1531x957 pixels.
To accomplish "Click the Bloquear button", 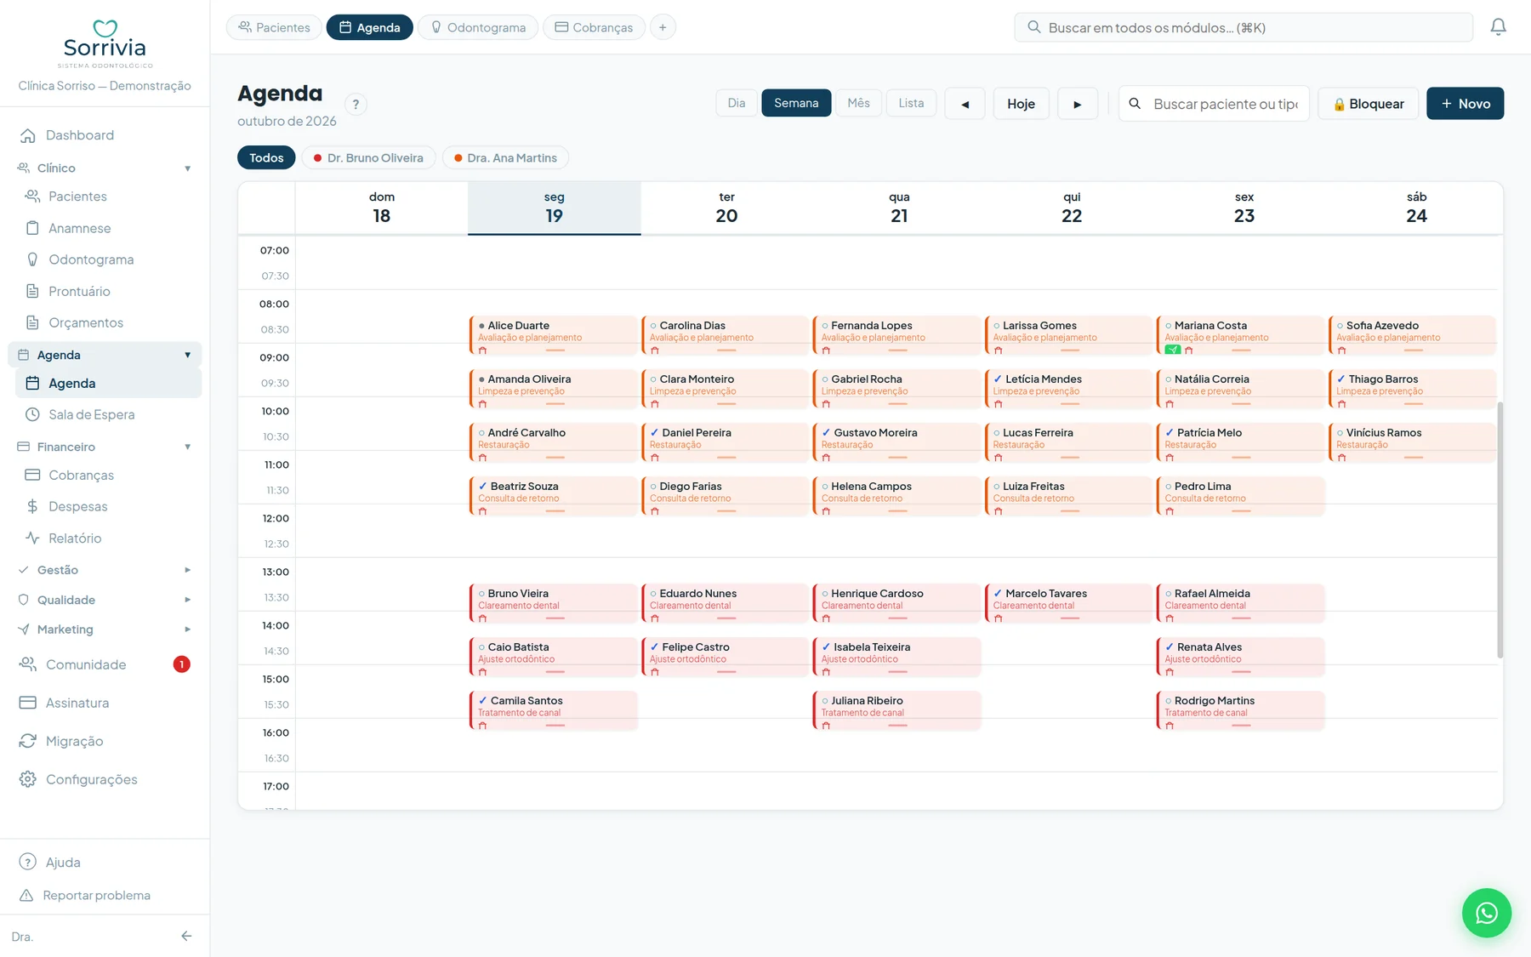I will pyautogui.click(x=1368, y=104).
